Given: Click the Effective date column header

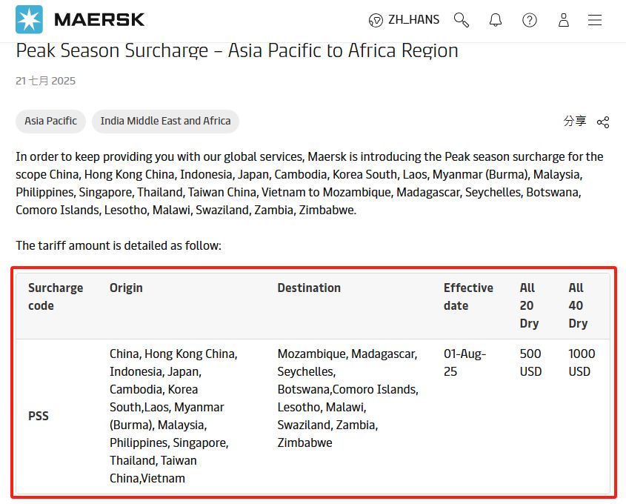Looking at the screenshot, I should pyautogui.click(x=468, y=296).
